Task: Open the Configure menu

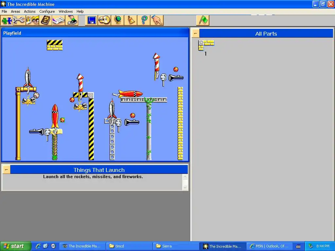Action: pos(47,11)
